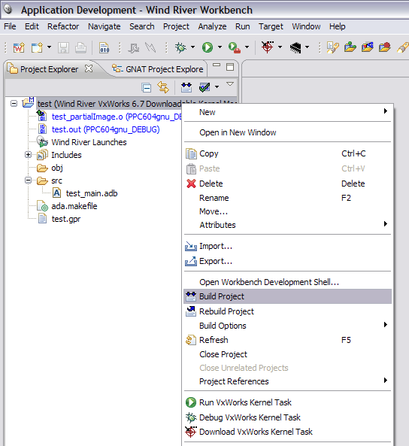Open the Run dropdown arrow
This screenshot has width=409, height=446.
coord(220,47)
